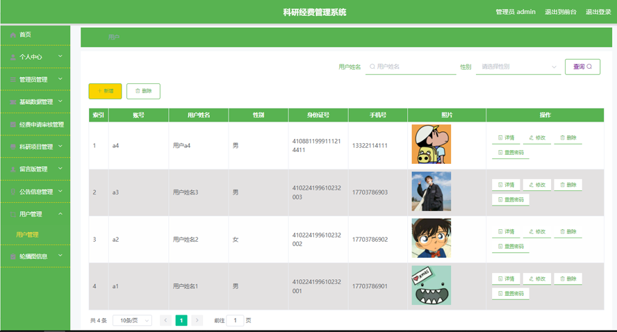Screen dimensions: 617x332
Task: Open the 10条/页 page size dropdown
Action: click(132, 320)
